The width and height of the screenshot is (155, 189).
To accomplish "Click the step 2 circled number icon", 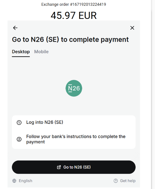I will pos(19,139).
